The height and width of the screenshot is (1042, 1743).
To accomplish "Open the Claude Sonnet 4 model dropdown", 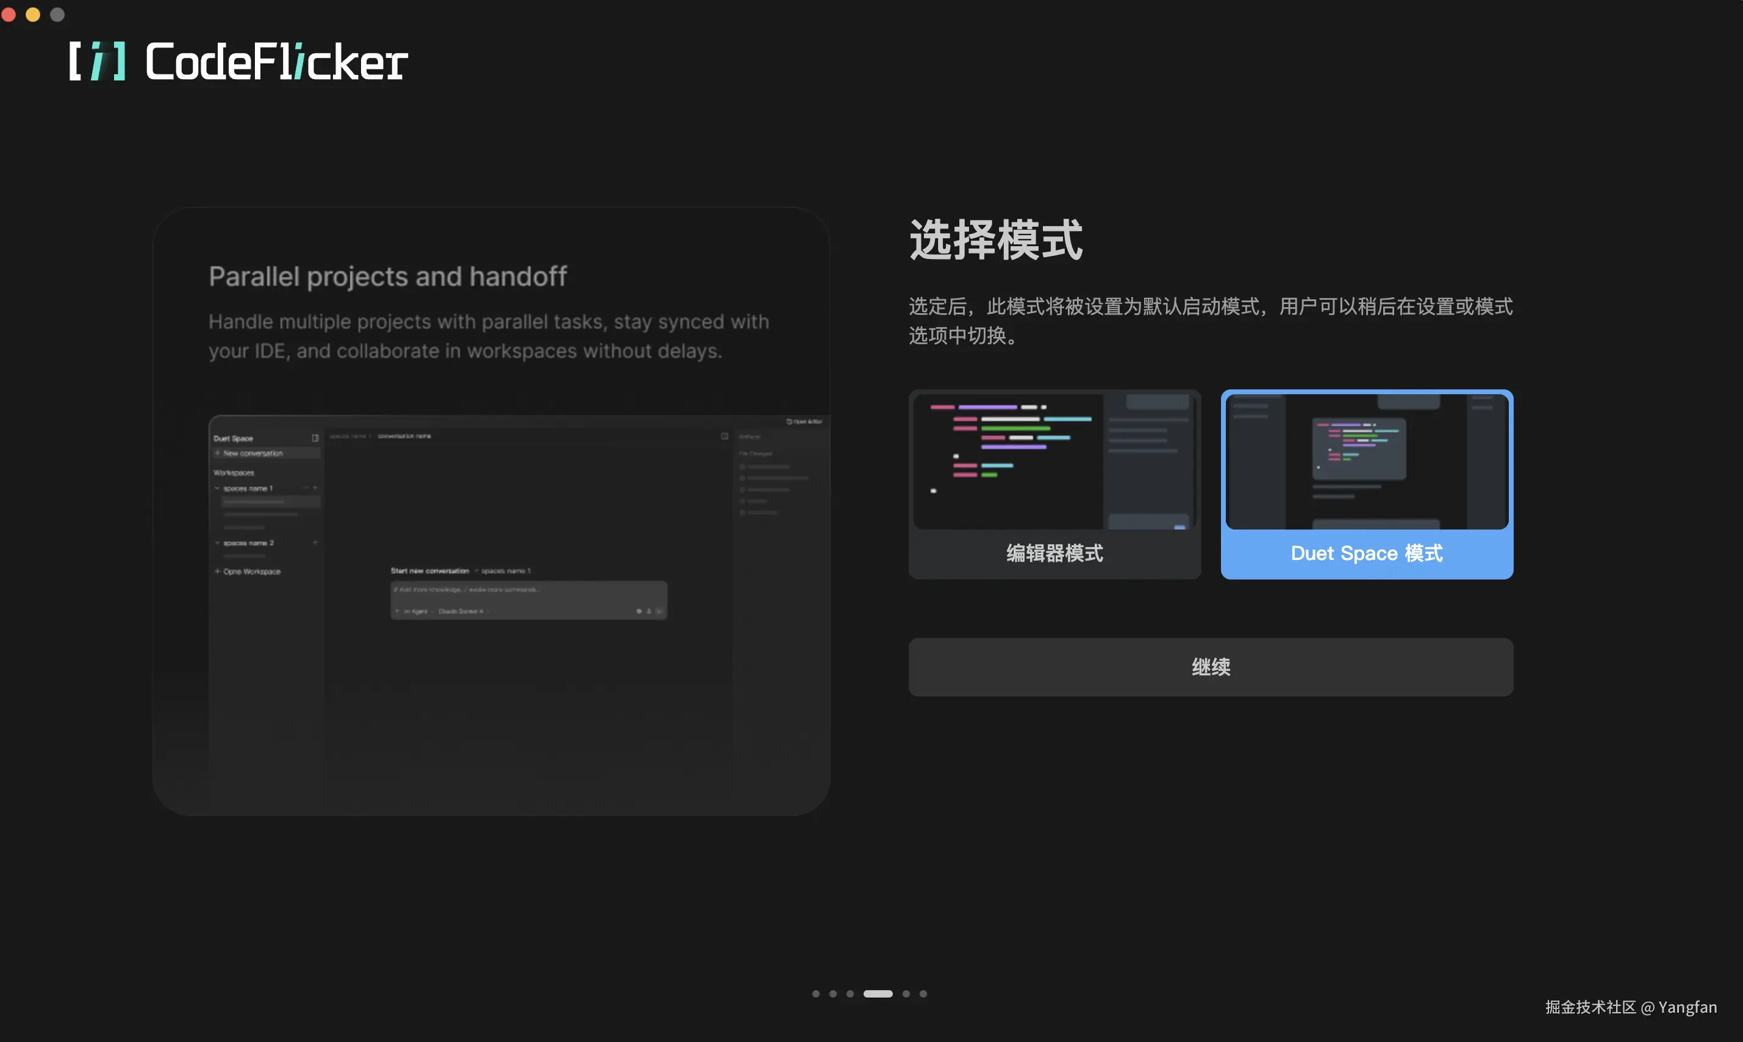I will coord(462,612).
